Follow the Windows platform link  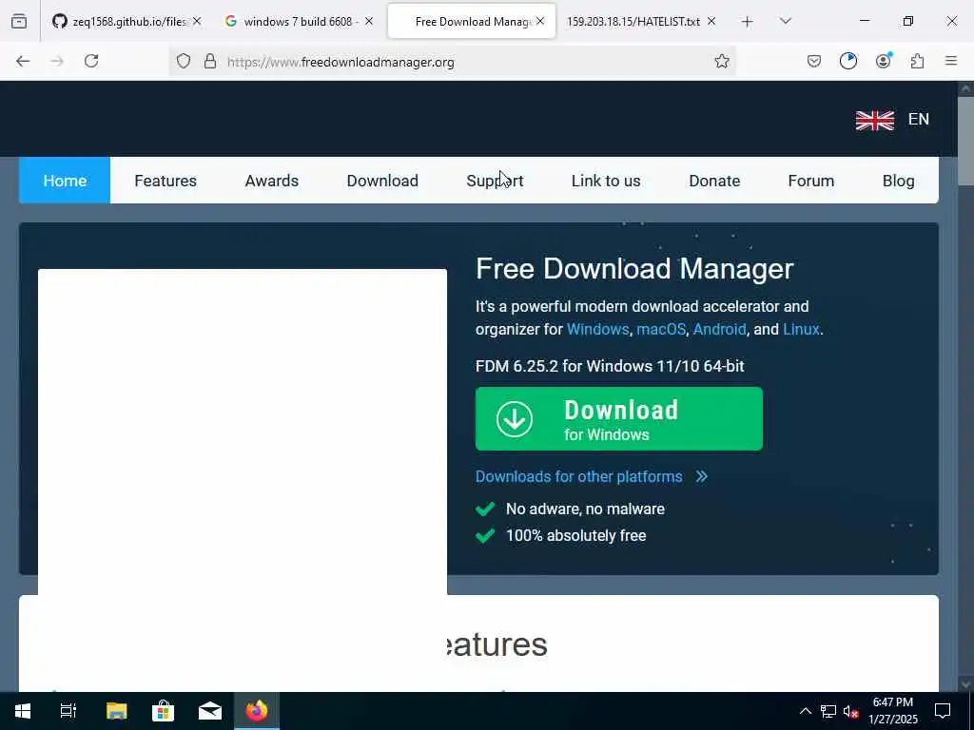597,329
